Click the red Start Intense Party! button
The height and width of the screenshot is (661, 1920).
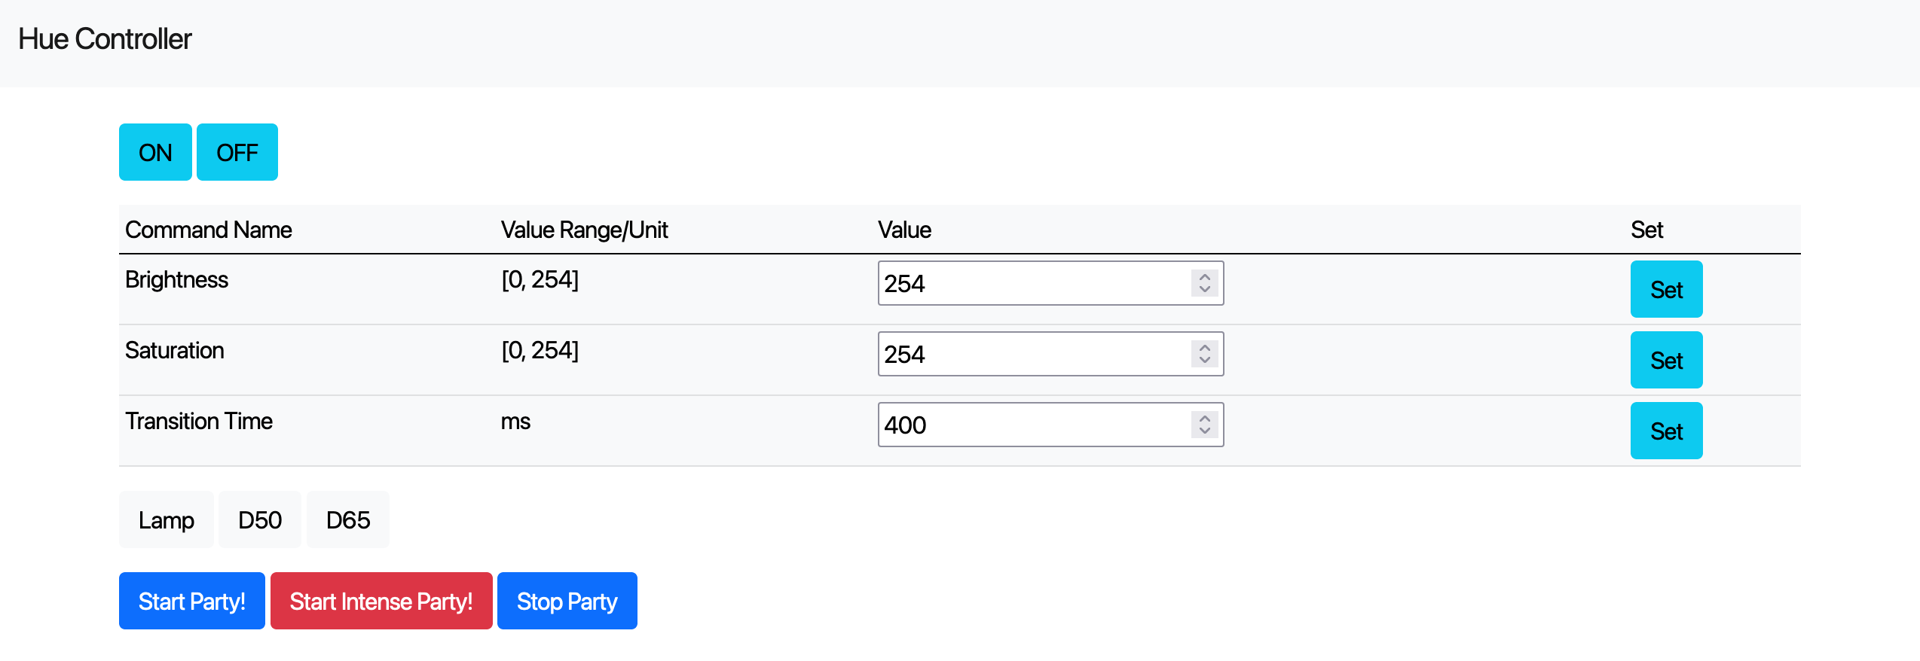[x=381, y=601]
